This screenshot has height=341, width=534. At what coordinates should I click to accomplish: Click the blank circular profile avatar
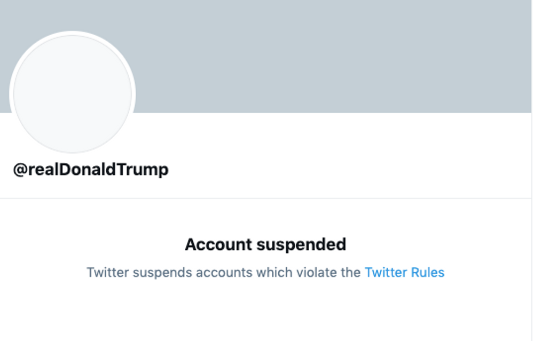click(x=73, y=94)
